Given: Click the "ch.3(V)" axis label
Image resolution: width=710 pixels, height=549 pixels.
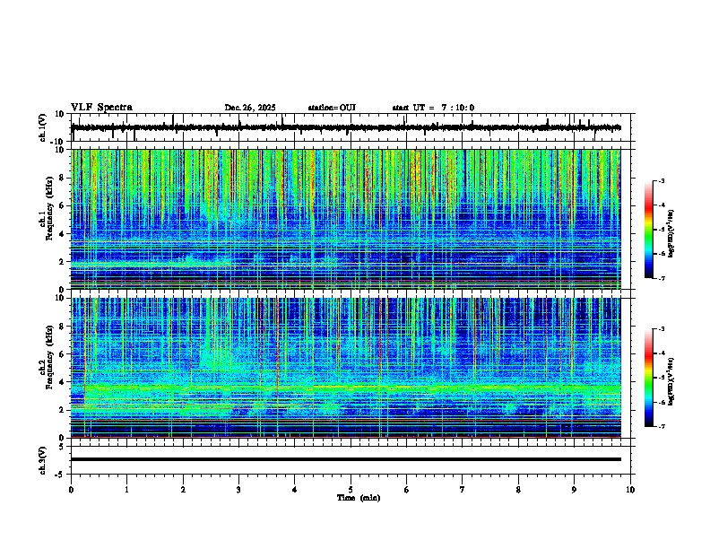Looking at the screenshot, I should coord(43,460).
